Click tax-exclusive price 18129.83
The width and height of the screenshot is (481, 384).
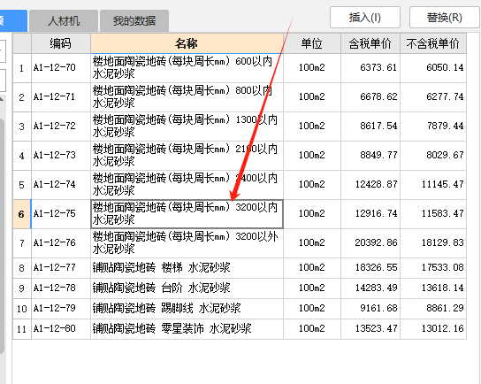(433, 243)
